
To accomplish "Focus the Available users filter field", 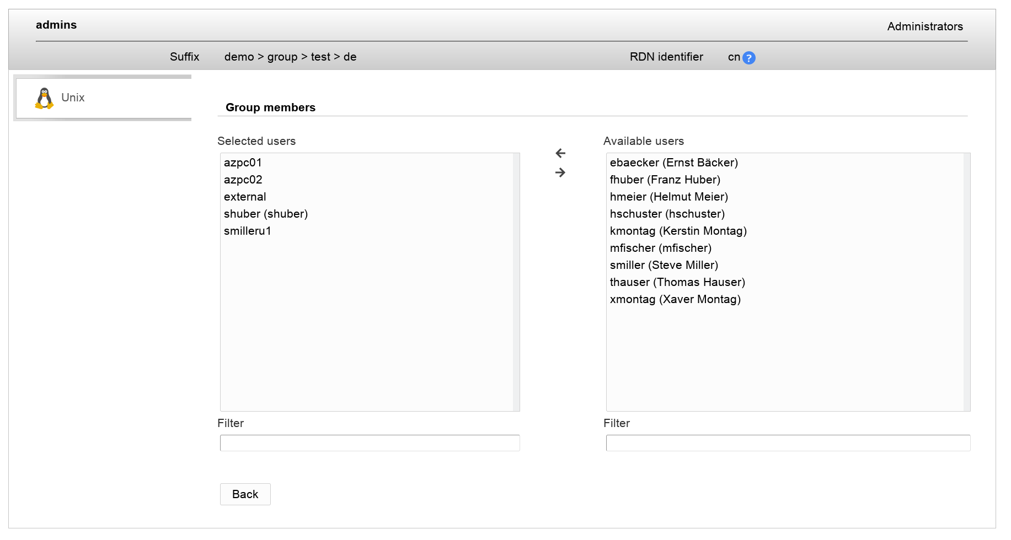I will coord(788,443).
